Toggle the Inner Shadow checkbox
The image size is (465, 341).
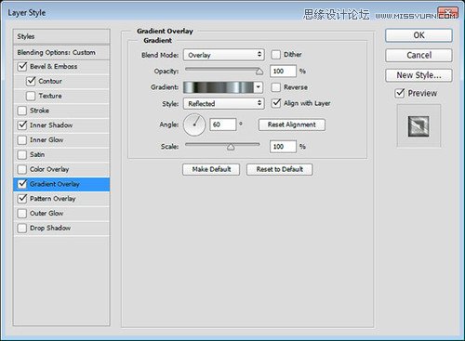click(x=22, y=125)
